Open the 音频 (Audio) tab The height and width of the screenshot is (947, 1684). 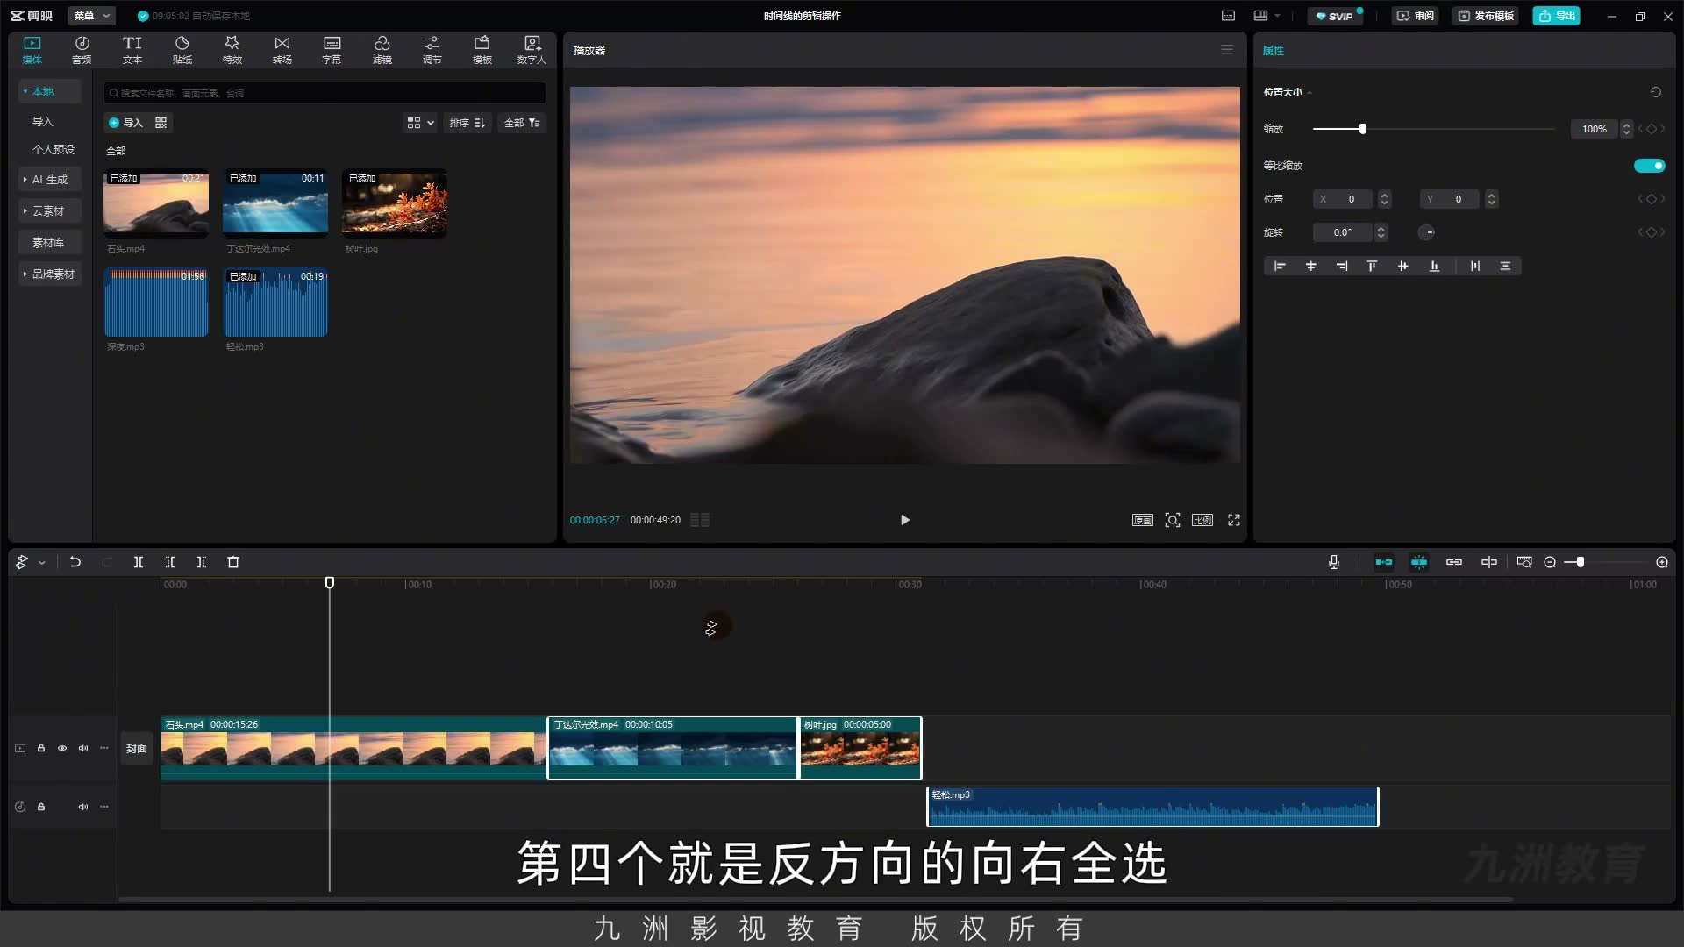click(x=82, y=50)
